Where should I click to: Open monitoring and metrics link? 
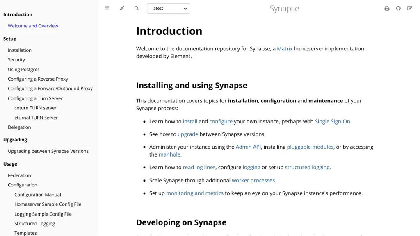[x=194, y=193]
